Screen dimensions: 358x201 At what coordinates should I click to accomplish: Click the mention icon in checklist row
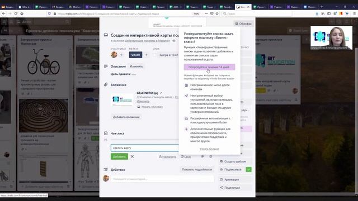point(202,156)
